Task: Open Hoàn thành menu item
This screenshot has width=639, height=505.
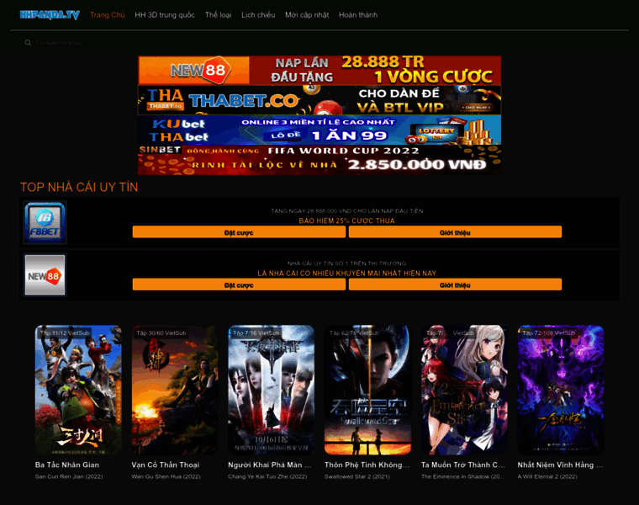Action: (358, 15)
